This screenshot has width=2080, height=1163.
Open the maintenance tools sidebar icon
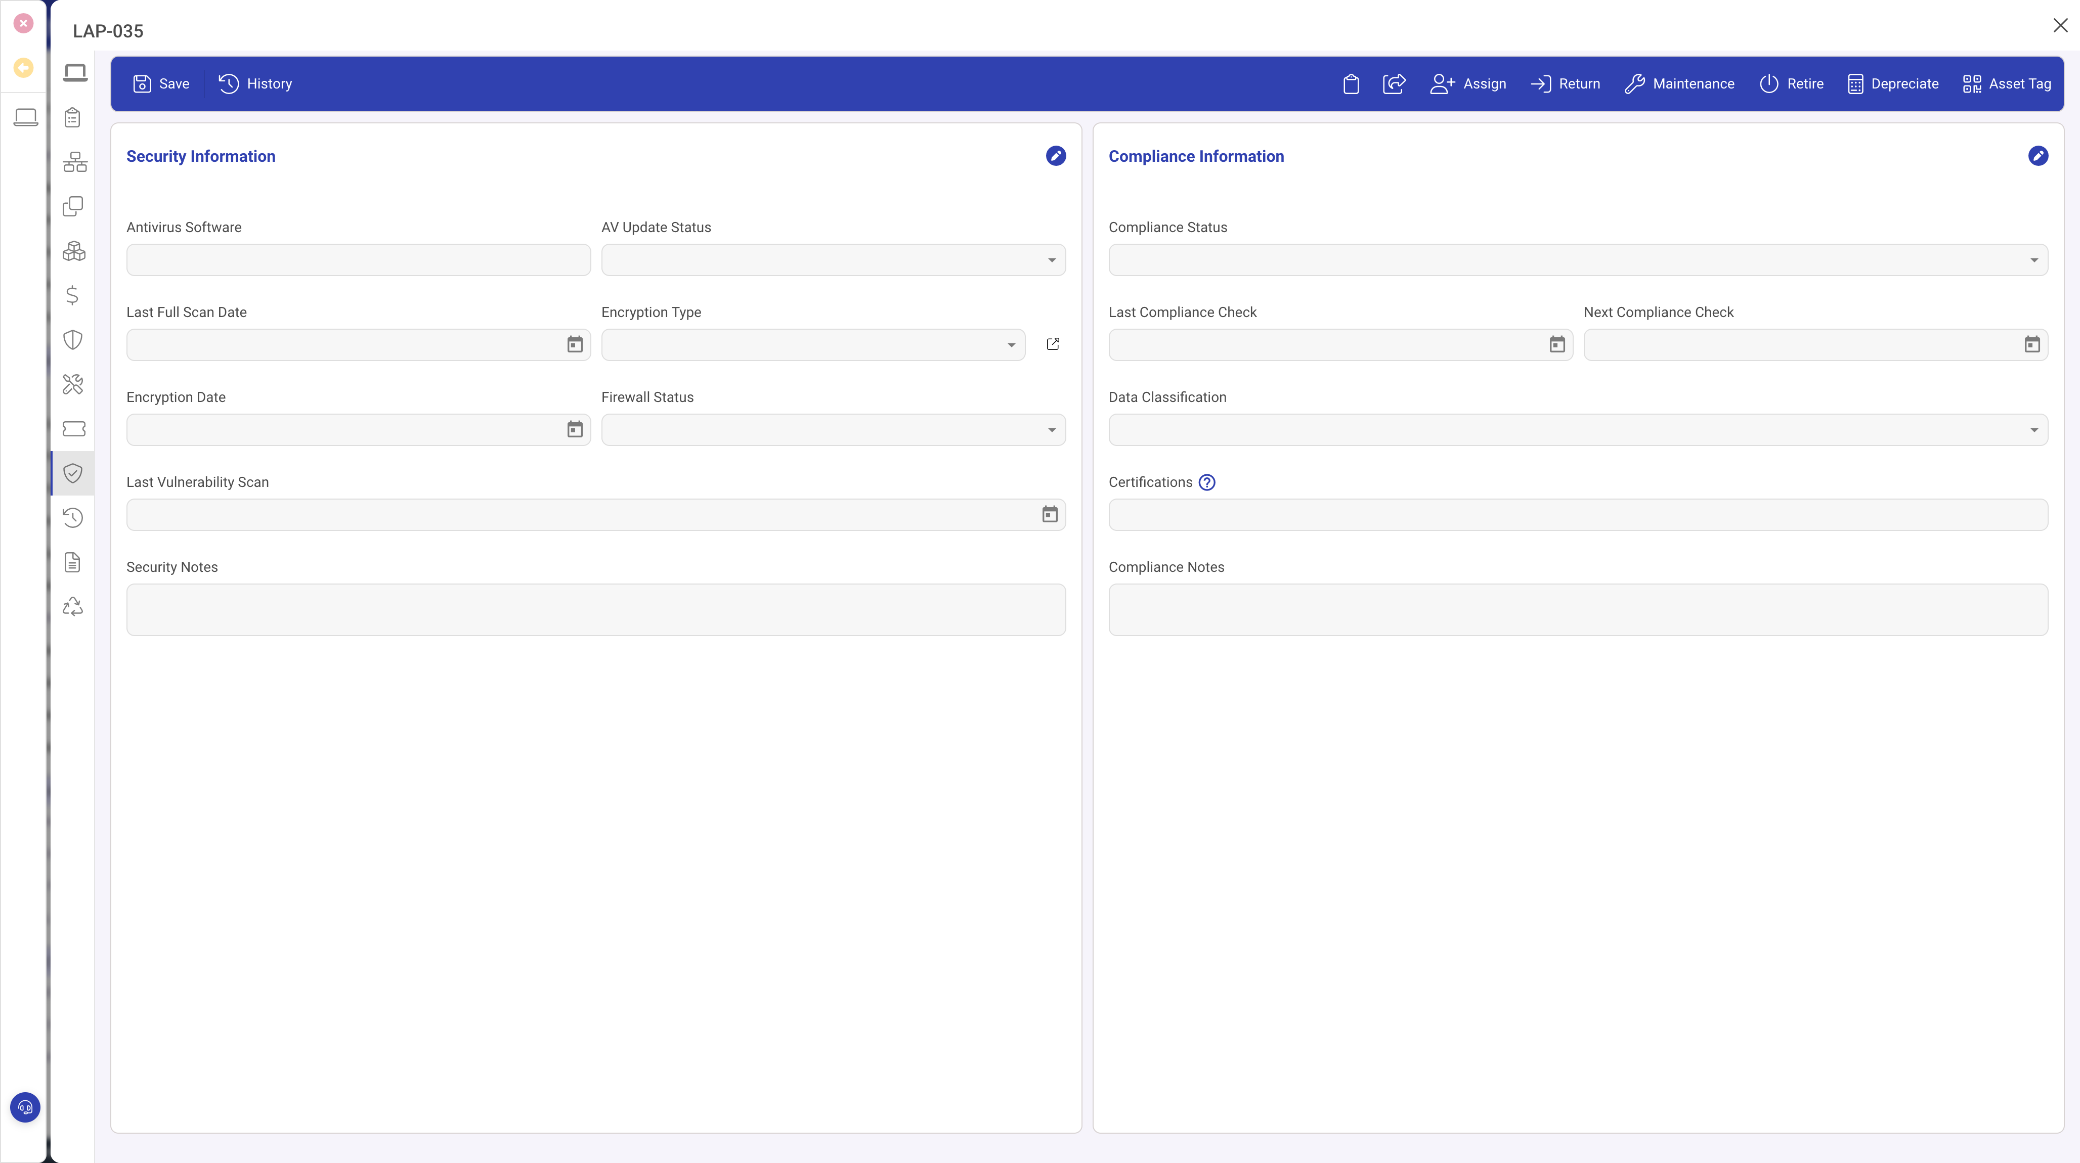tap(73, 385)
